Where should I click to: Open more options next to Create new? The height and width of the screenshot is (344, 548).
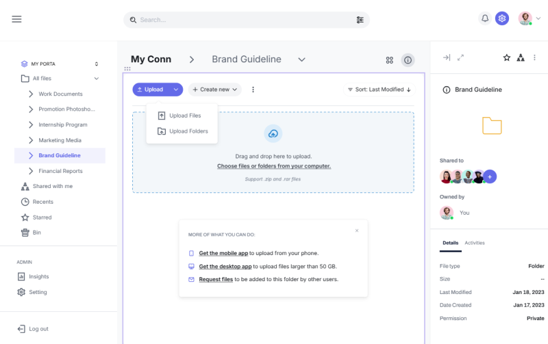(x=253, y=90)
